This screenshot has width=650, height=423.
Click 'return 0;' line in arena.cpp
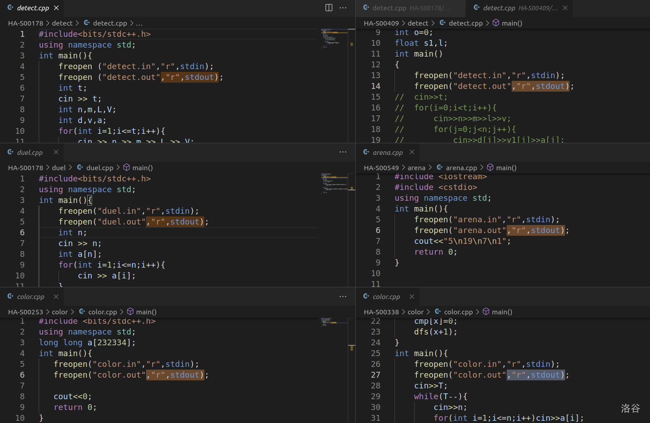pyautogui.click(x=436, y=252)
